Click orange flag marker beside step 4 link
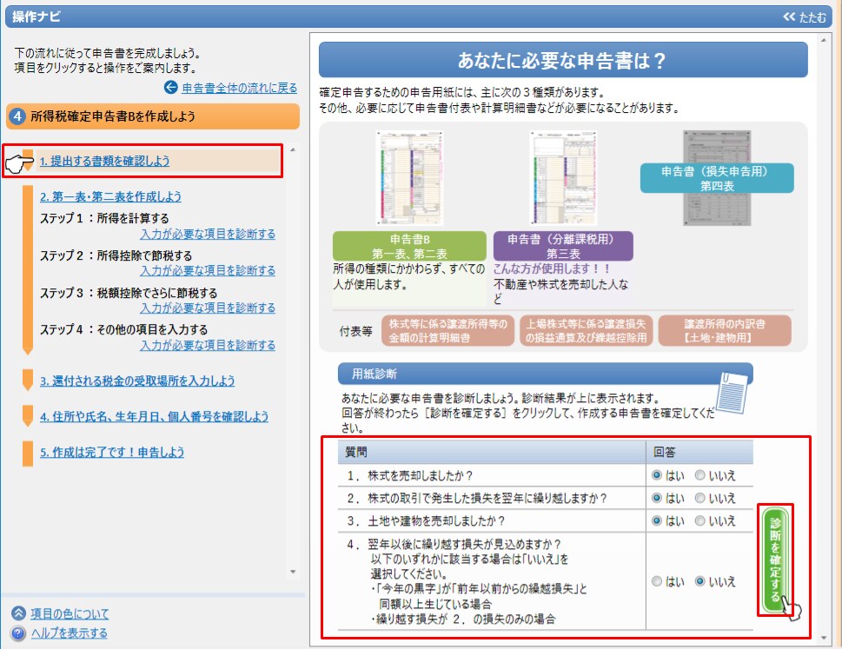Image resolution: width=842 pixels, height=649 pixels. (28, 416)
